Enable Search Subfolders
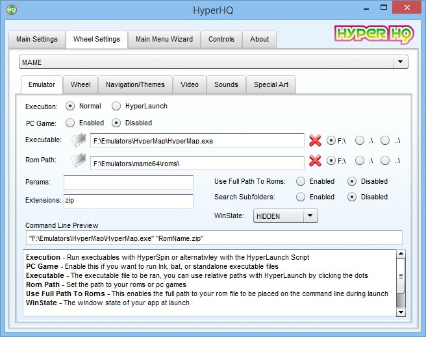The width and height of the screenshot is (426, 337). click(301, 197)
